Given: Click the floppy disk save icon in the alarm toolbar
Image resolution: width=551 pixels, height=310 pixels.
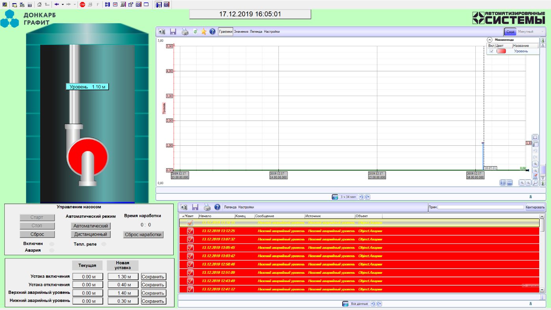Looking at the screenshot, I should tap(195, 207).
